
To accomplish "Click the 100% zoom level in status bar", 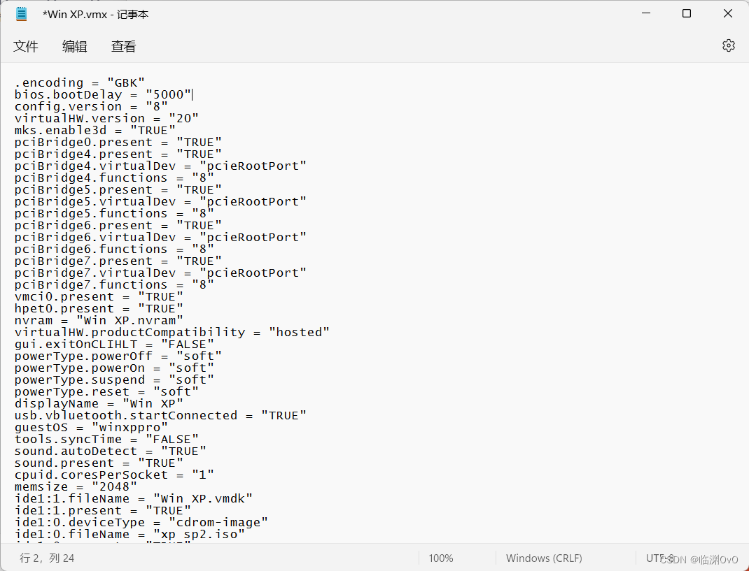I will coord(441,558).
